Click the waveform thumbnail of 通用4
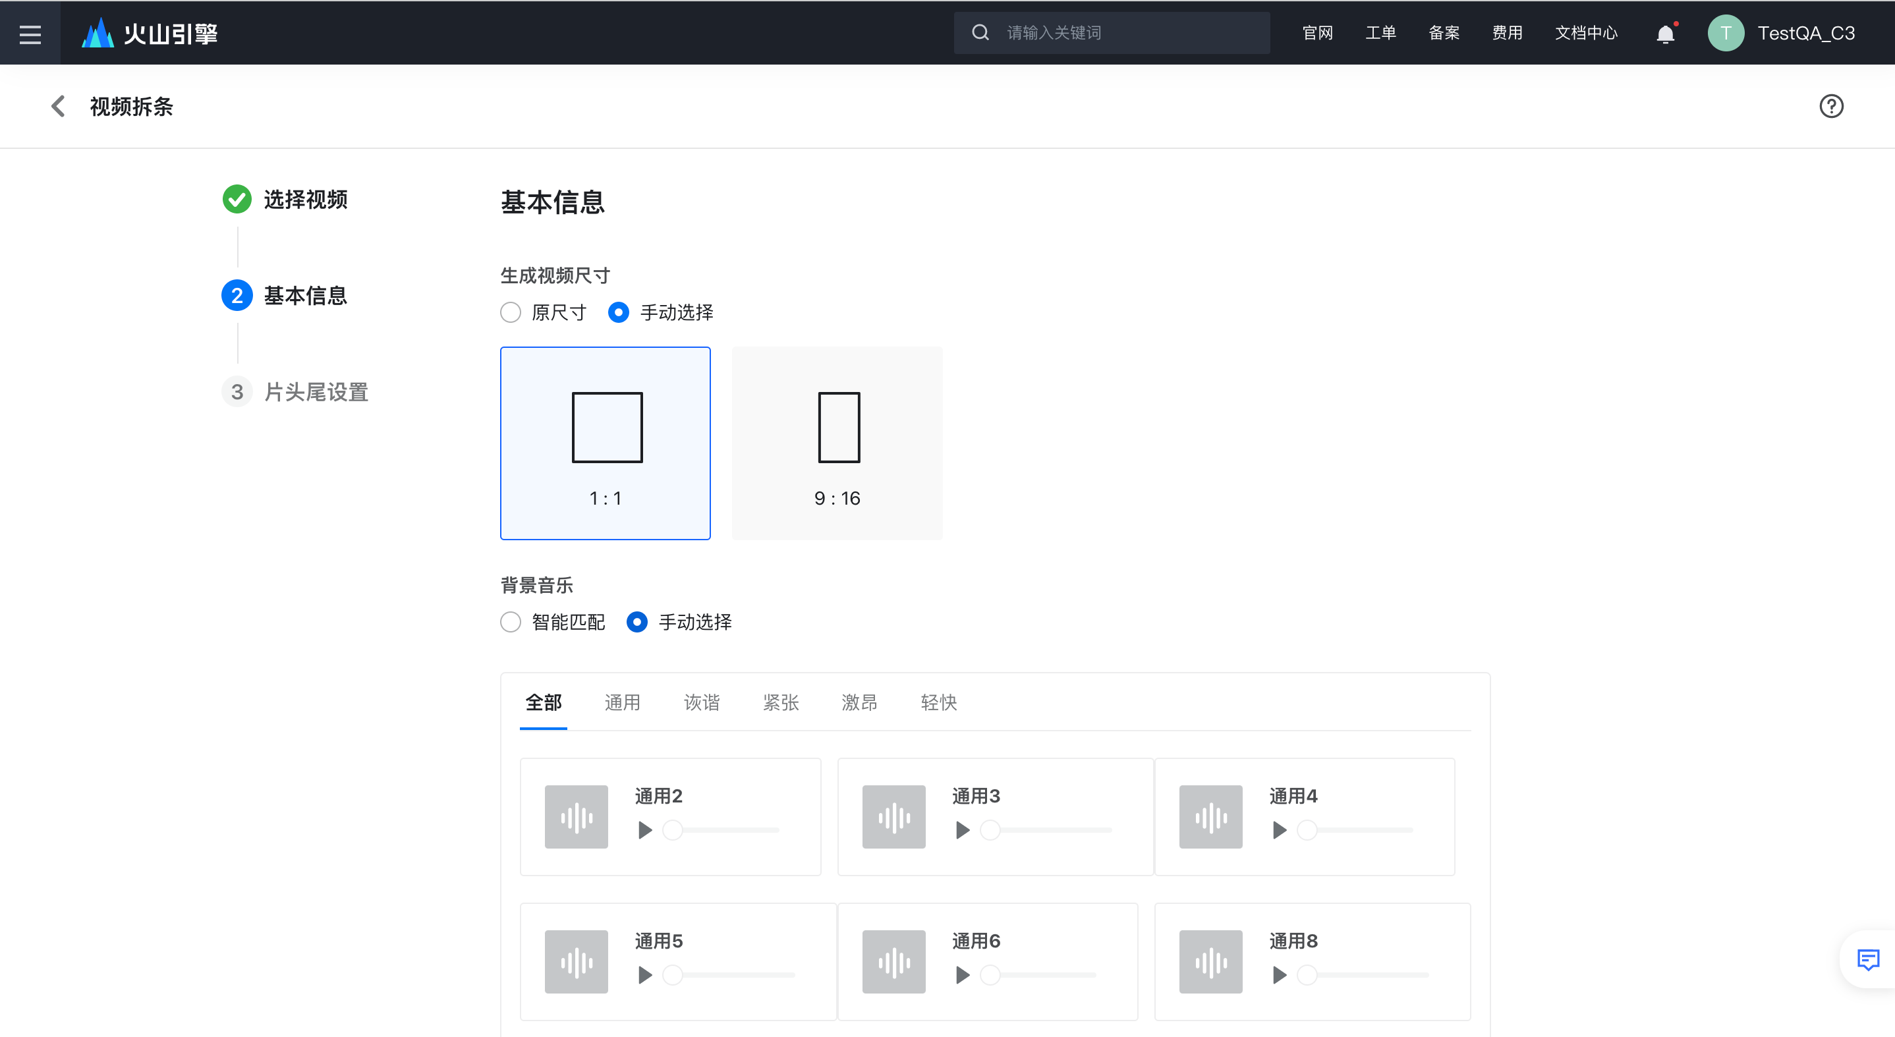The height and width of the screenshot is (1037, 1895). pos(1211,816)
